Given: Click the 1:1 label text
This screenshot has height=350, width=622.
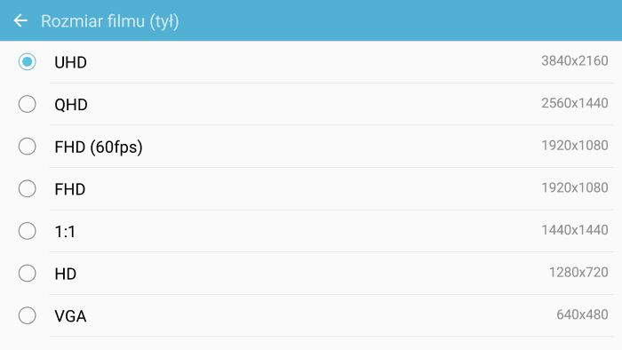Looking at the screenshot, I should 65,232.
